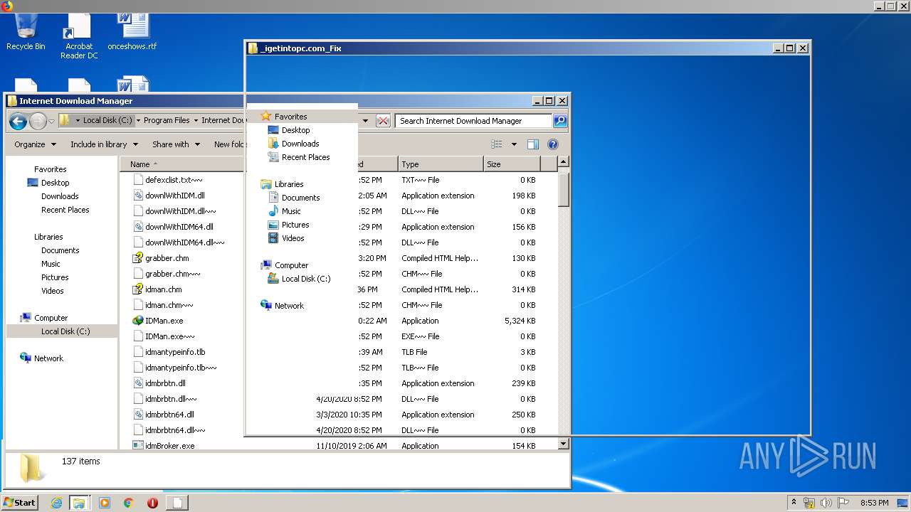911x512 pixels.
Task: Select Favorites in the _igetintopc.com_Fix window
Action: [x=290, y=117]
